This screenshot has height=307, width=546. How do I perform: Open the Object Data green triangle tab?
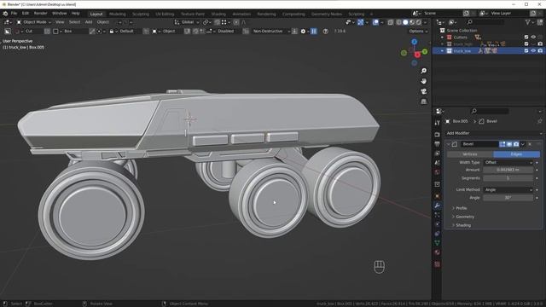click(x=437, y=243)
